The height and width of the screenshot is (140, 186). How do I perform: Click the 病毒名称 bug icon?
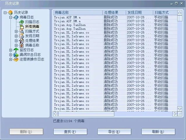22,45
